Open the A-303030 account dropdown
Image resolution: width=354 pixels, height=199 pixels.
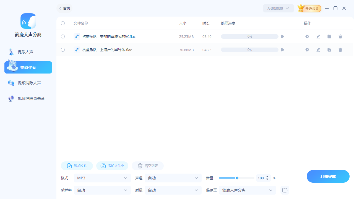(278, 8)
